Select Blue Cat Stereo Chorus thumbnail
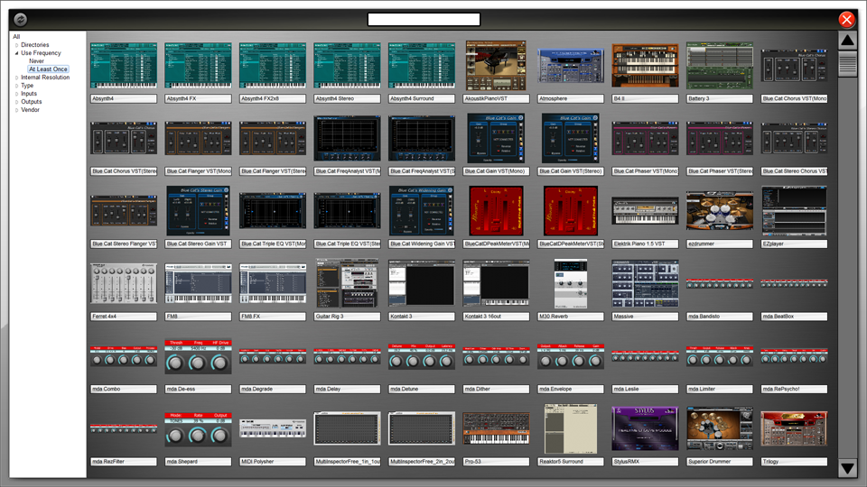The image size is (867, 487). pos(794,138)
